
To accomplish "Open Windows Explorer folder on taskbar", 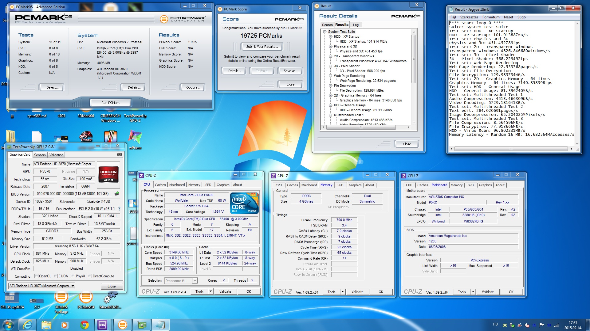I will 46,325.
